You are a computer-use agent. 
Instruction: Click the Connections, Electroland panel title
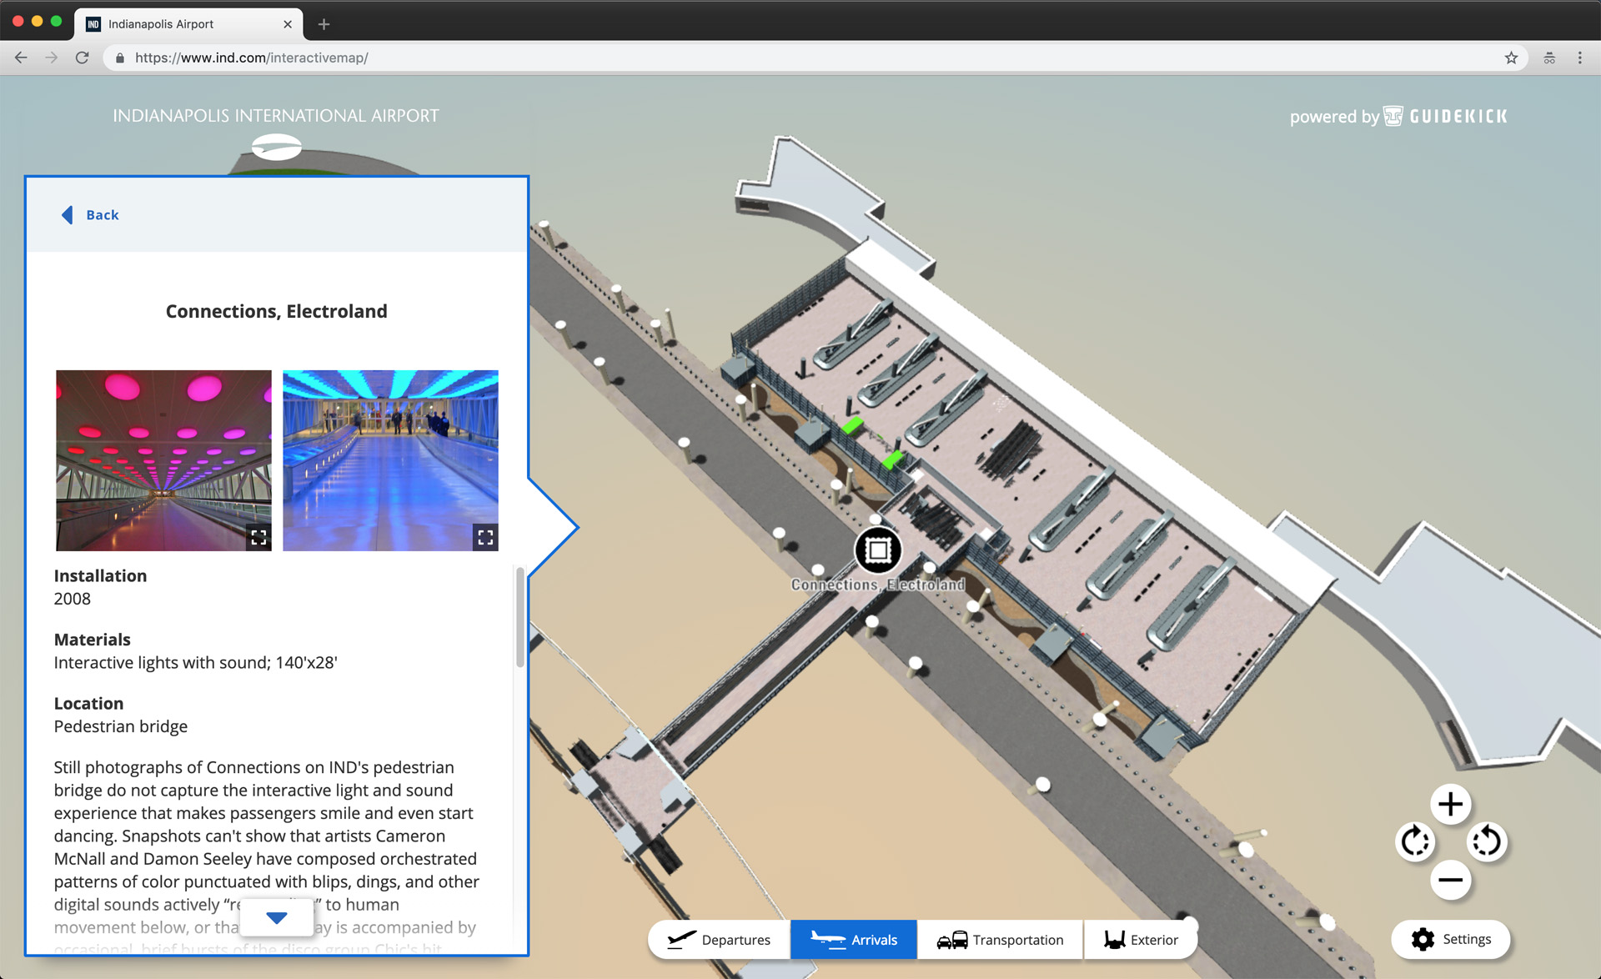click(x=276, y=311)
